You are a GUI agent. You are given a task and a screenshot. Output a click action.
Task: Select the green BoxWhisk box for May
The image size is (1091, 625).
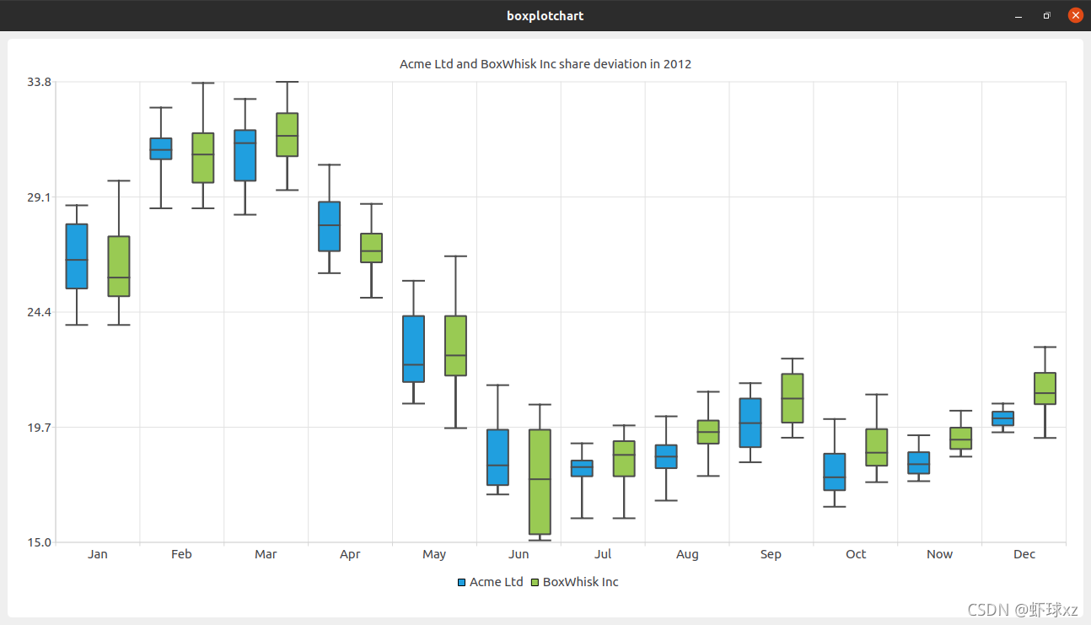(456, 346)
